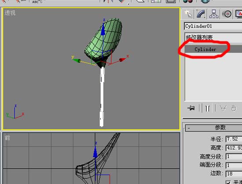This screenshot has width=242, height=184.
Task: Click the 前 viewport label
Action: pos(7,138)
